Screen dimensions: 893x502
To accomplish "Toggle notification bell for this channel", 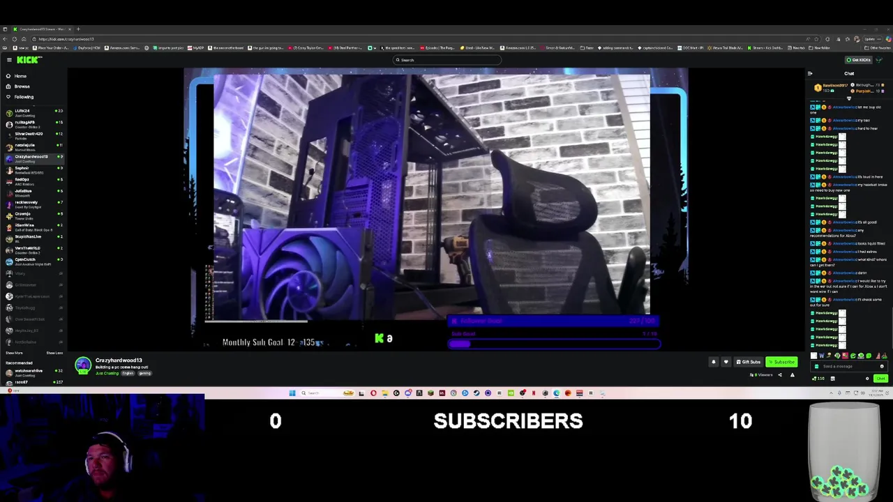I will pos(713,362).
